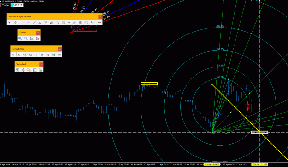Switch chart to H4 timeframe

(42, 55)
